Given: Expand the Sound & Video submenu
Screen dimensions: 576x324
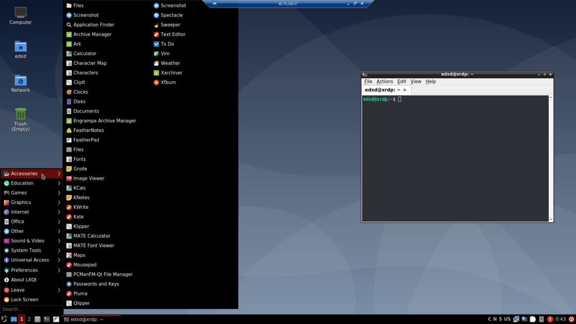Looking at the screenshot, I should click(27, 241).
